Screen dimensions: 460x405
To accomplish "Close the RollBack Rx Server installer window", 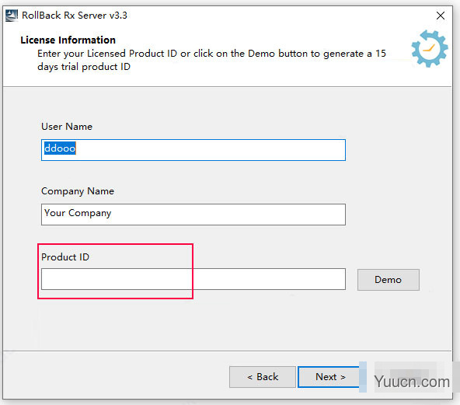I will [x=441, y=16].
